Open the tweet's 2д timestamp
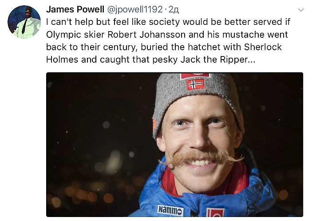This screenshot has width=324, height=221. [x=174, y=10]
